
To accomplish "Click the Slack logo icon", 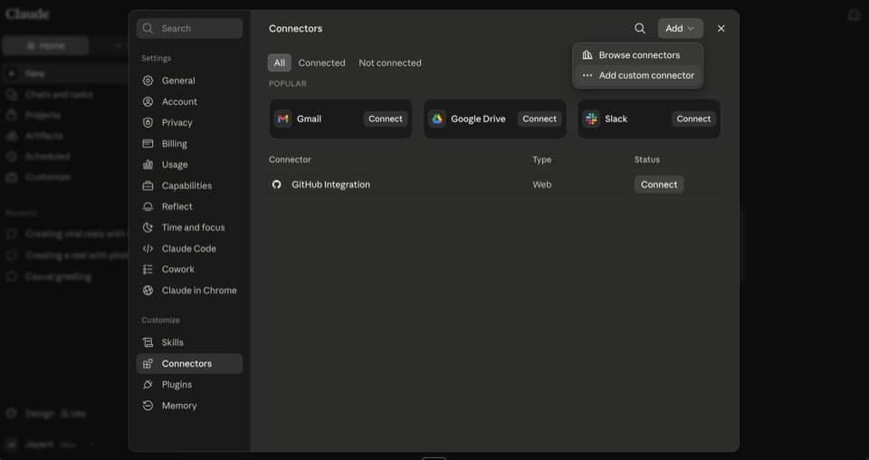I will pos(591,119).
